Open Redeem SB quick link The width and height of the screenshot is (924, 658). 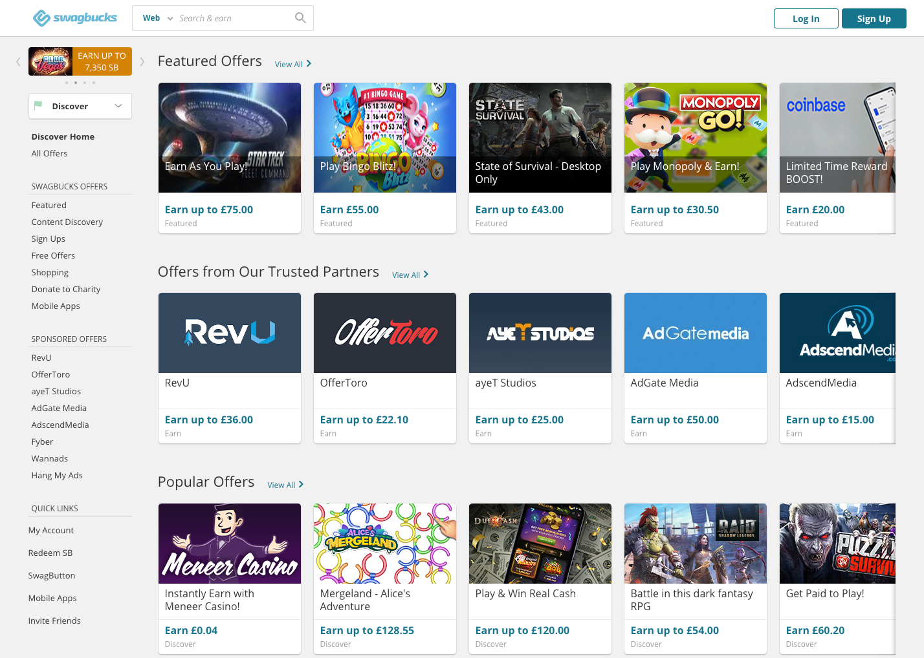coord(50,553)
